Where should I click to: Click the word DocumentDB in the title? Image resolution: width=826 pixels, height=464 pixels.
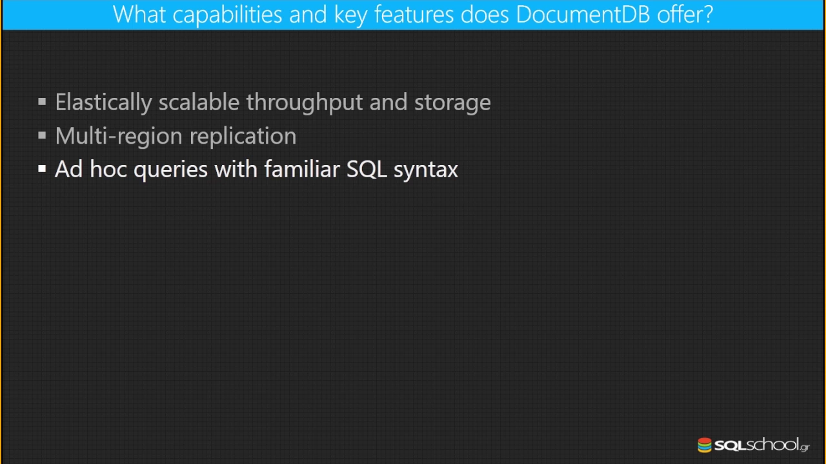[x=584, y=14]
